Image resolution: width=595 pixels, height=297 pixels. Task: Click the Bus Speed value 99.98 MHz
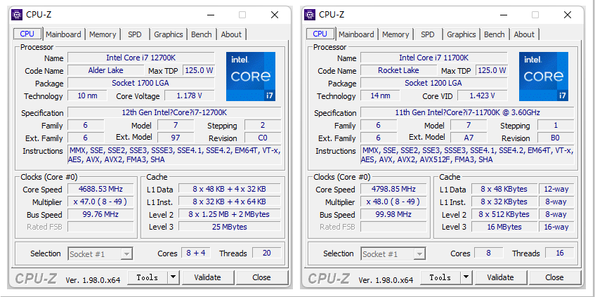[x=393, y=214]
